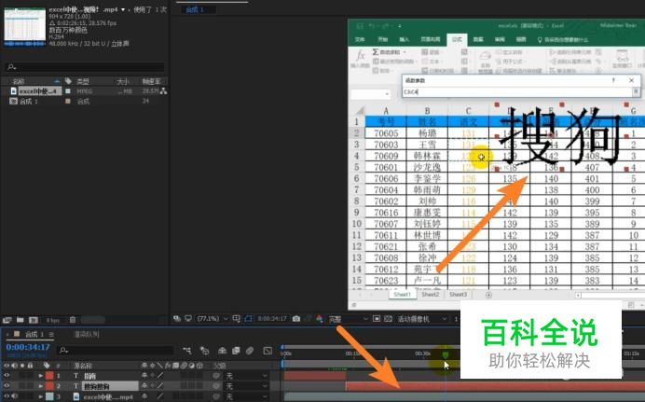Click the text layer T icon of layer 1
Screen dimensions: 645x402
click(76, 376)
